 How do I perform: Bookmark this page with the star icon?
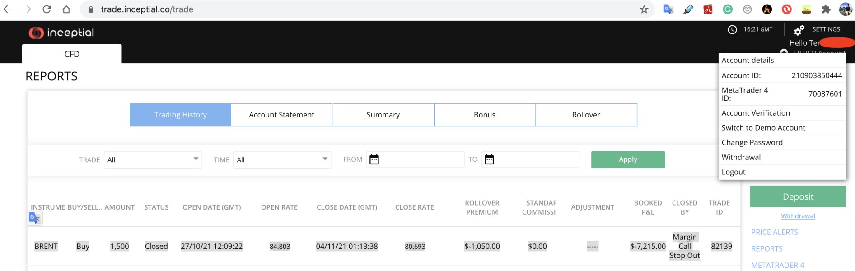click(x=644, y=9)
